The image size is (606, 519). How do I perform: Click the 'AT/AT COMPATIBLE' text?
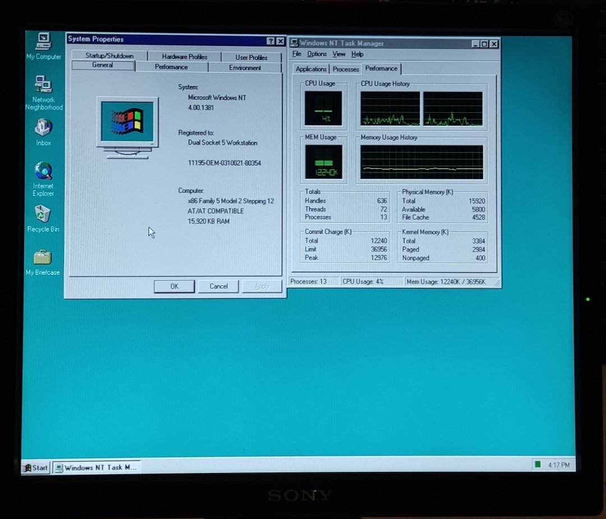point(215,211)
